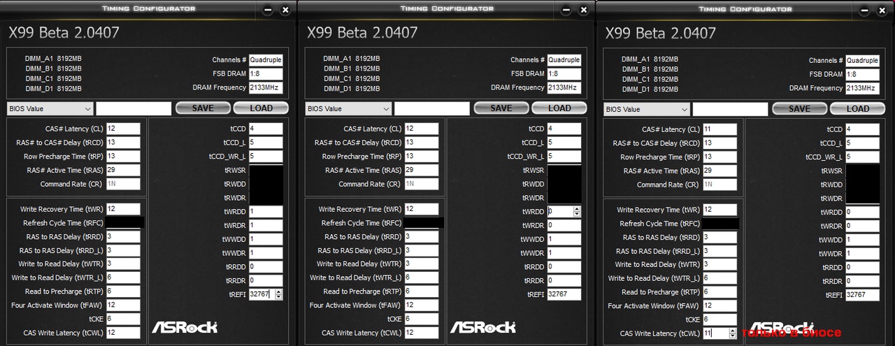
Task: Select tWTR_L field in middle window
Action: (x=422, y=277)
